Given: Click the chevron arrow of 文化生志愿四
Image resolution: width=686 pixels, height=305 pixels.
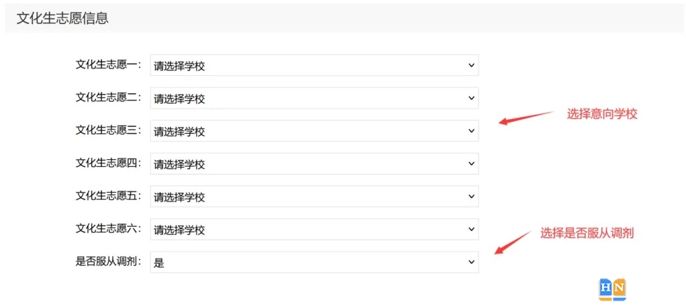Looking at the screenshot, I should tap(471, 164).
